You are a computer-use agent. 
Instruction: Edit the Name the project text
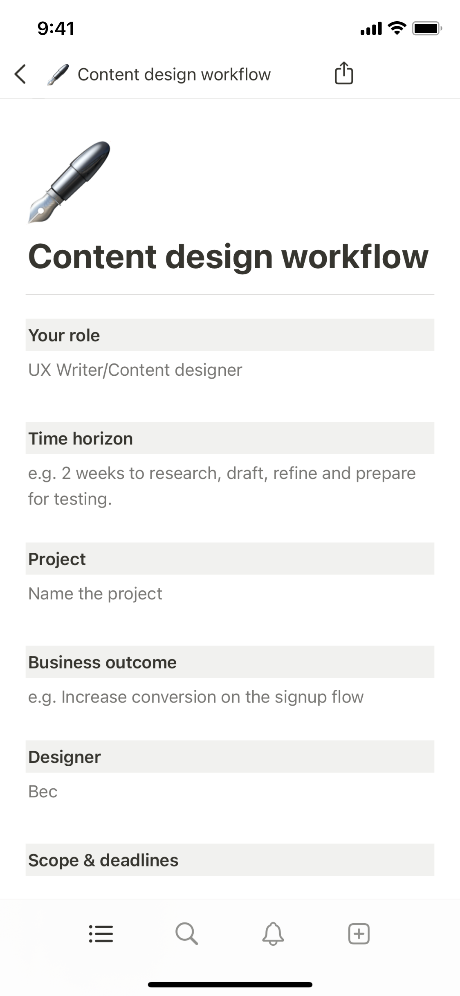click(95, 594)
